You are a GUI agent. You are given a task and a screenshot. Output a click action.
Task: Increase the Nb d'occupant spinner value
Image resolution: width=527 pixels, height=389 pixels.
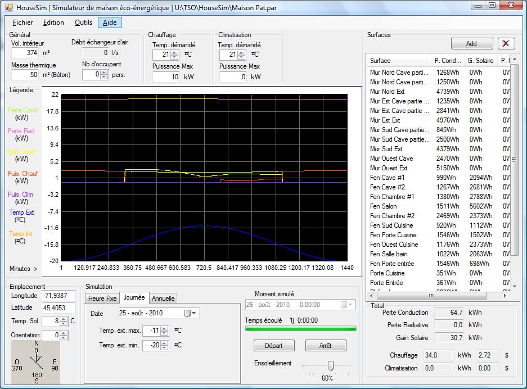pyautogui.click(x=105, y=72)
